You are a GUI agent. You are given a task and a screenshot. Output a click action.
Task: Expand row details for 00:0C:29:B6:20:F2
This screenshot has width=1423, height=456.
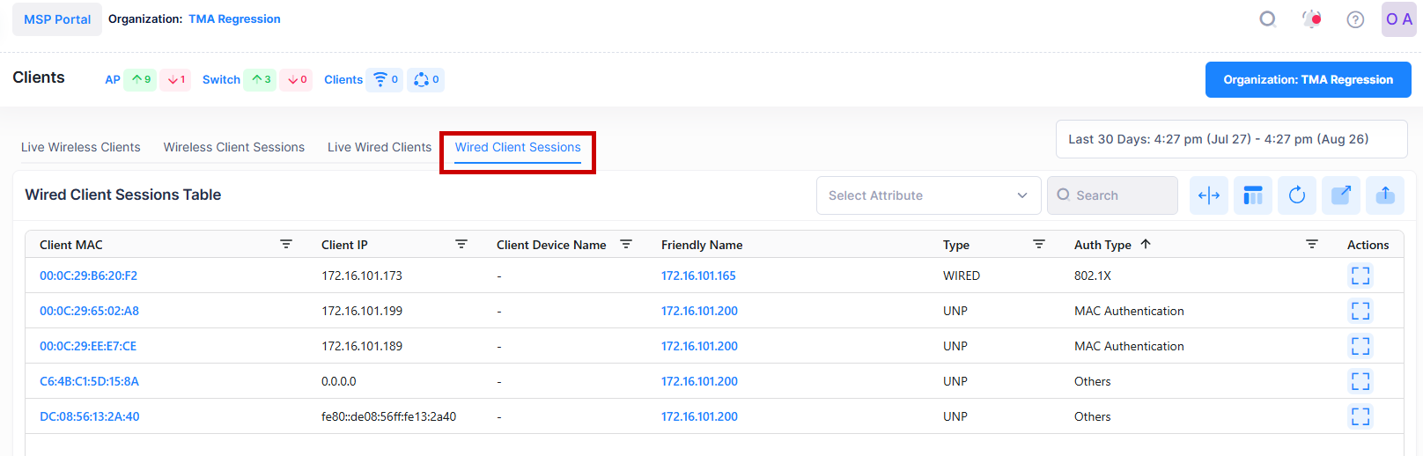1360,276
